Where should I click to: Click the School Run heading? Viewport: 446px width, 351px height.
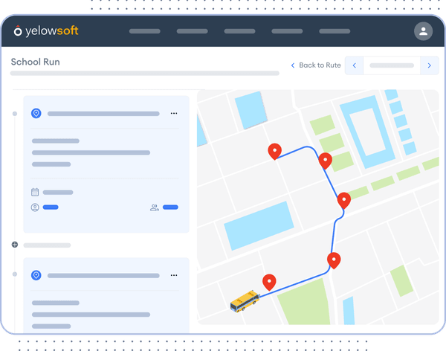click(x=35, y=62)
